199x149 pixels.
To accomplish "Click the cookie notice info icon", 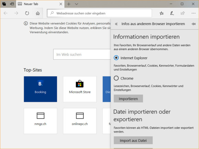I will (x=26, y=23).
